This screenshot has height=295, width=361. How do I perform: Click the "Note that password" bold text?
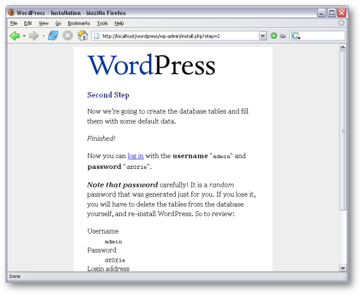click(123, 185)
